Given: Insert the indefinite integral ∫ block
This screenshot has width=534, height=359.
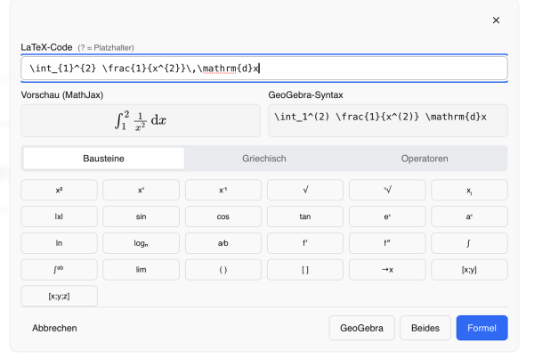Looking at the screenshot, I should click(469, 243).
